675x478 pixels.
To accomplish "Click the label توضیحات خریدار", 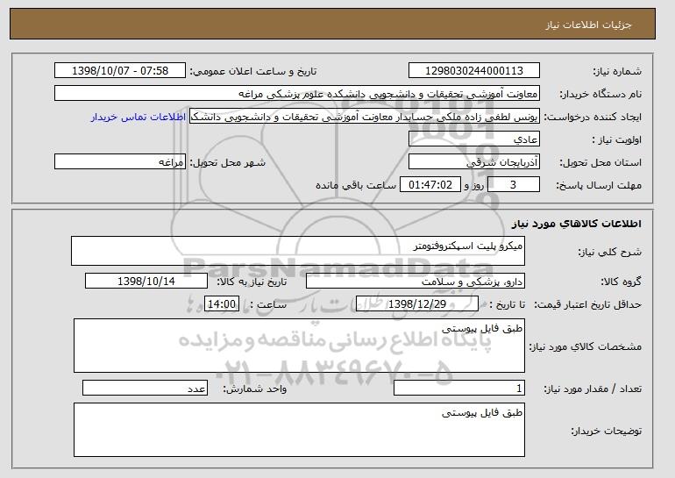I will pyautogui.click(x=606, y=431).
